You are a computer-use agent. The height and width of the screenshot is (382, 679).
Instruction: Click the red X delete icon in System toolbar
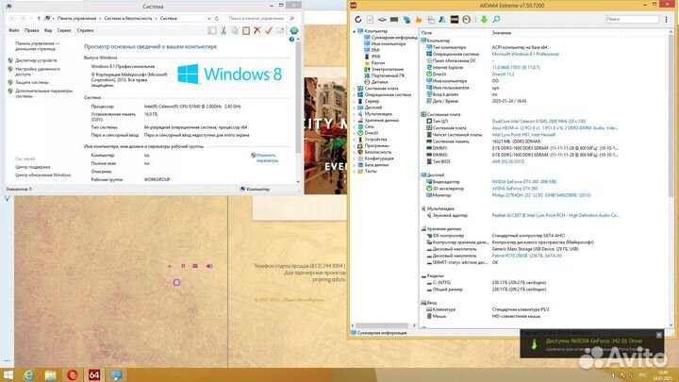click(x=257, y=30)
